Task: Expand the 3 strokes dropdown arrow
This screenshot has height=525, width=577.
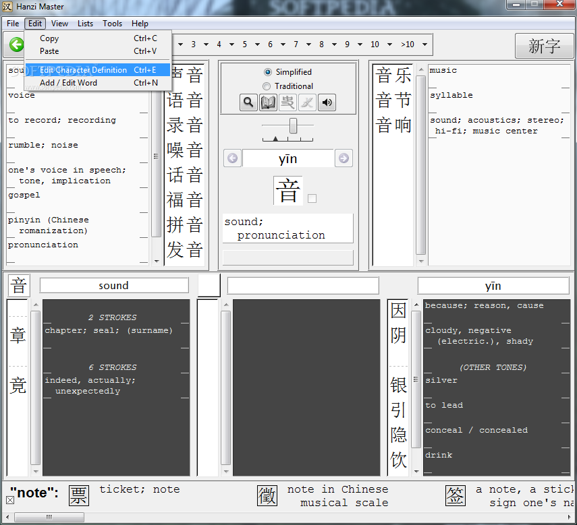Action: point(206,44)
